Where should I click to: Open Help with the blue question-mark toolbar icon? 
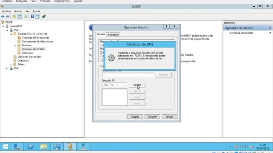[32, 17]
